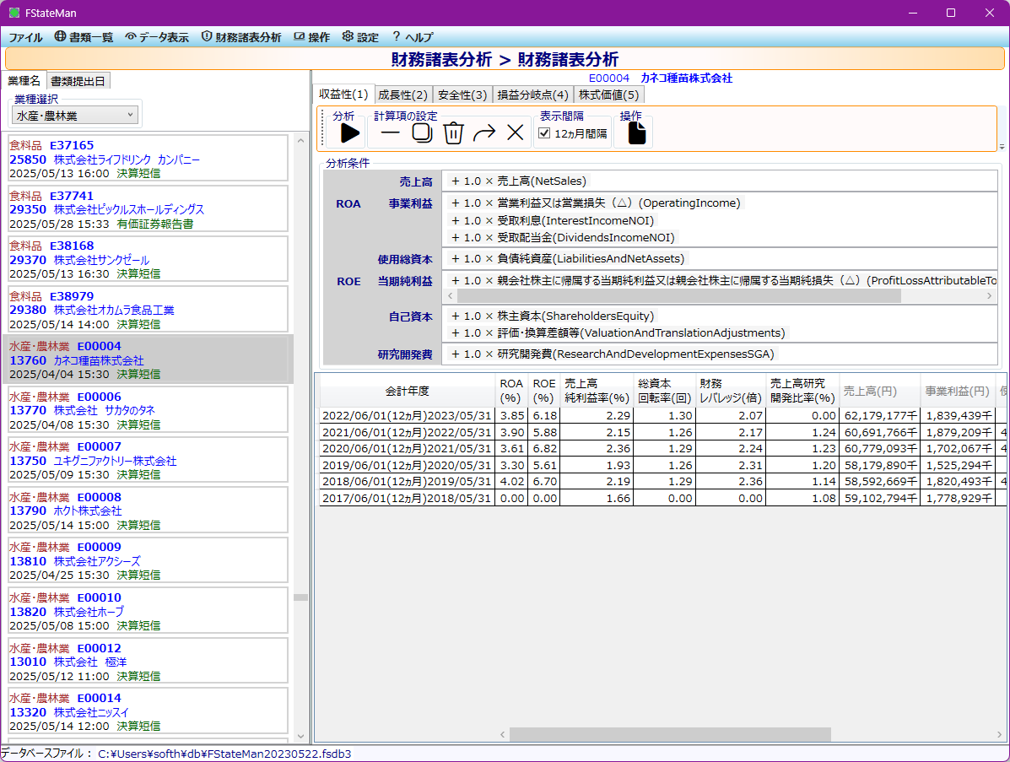Open the ヘルプ menu

[x=413, y=37]
